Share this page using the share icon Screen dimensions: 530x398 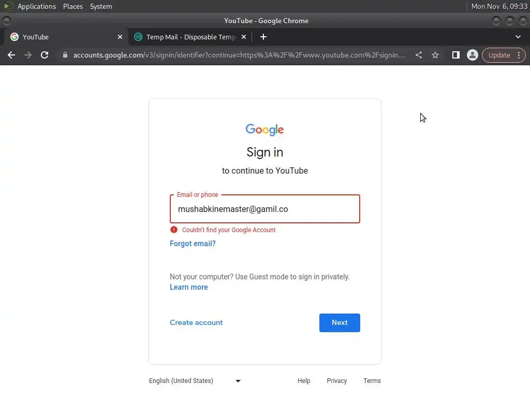(x=419, y=55)
